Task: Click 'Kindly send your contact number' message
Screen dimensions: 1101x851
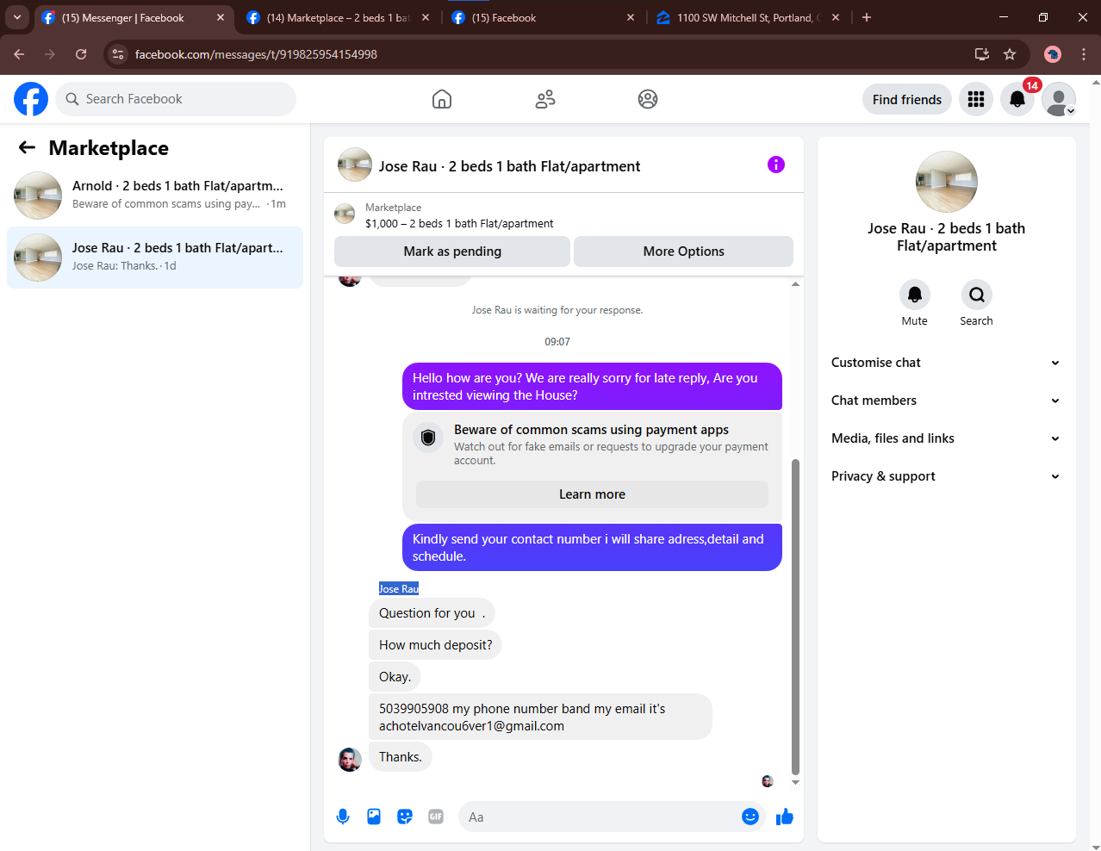Action: (592, 547)
